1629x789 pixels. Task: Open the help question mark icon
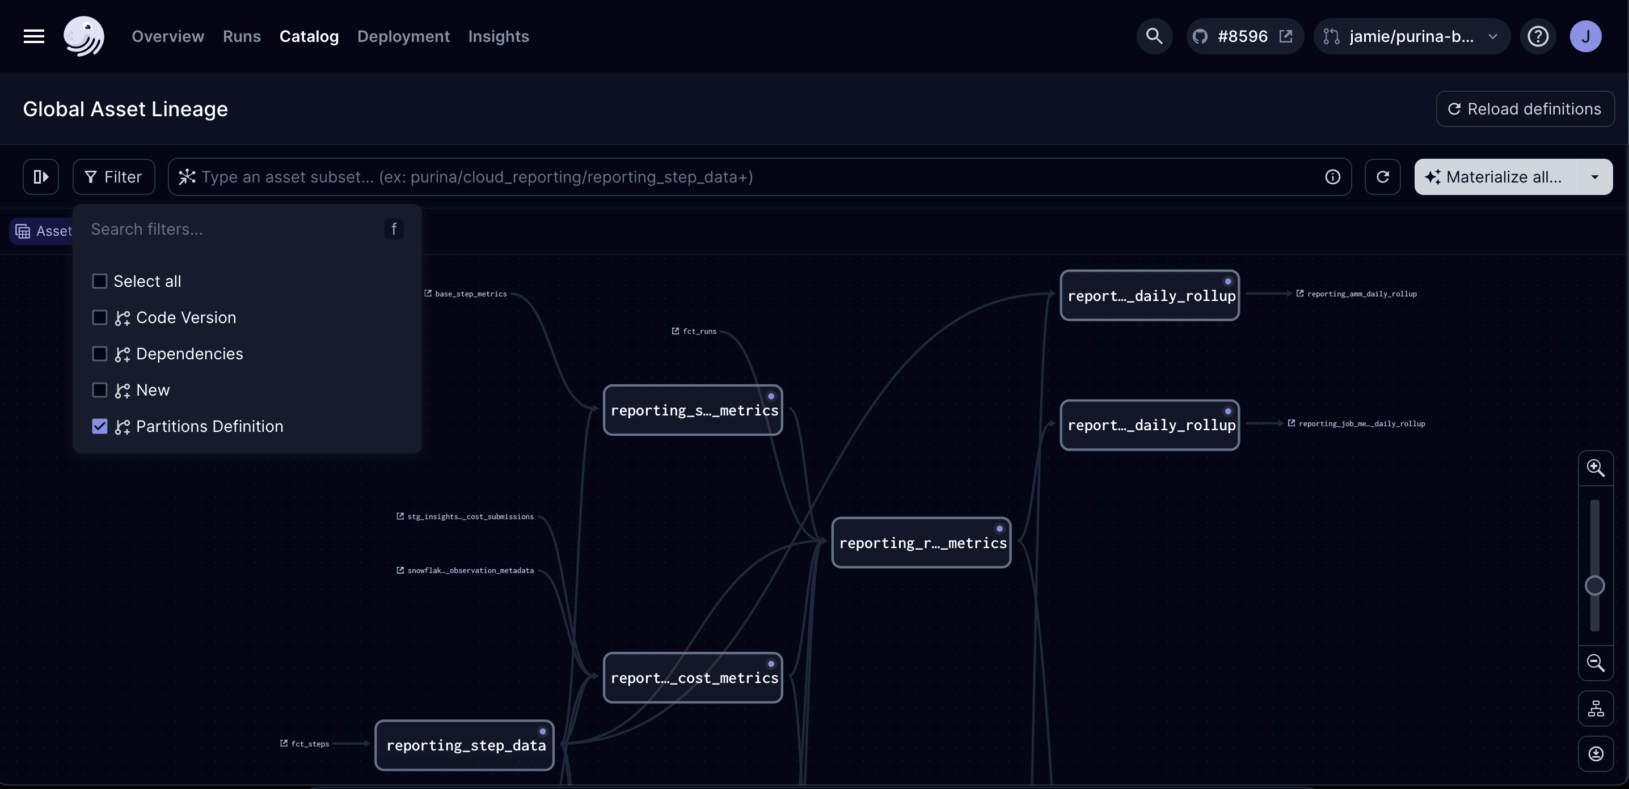1537,37
